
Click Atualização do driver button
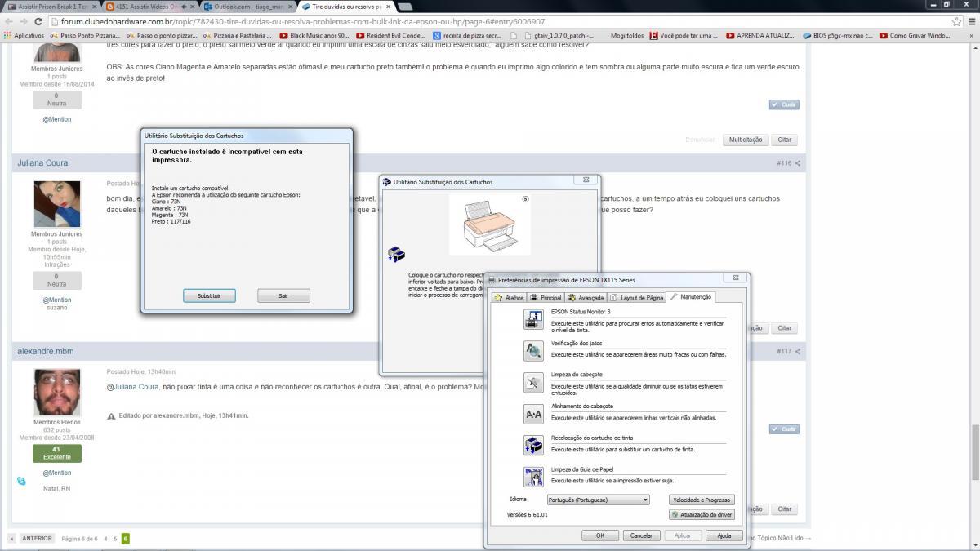pos(702,515)
